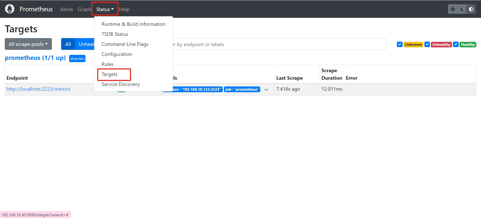The image size is (481, 218).
Task: Click the Targets page heading
Action: pyautogui.click(x=21, y=29)
